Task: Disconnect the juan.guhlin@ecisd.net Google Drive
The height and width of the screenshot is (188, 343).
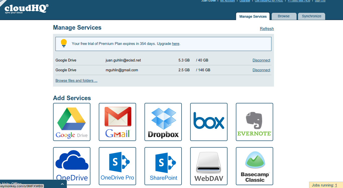Action: tap(261, 60)
